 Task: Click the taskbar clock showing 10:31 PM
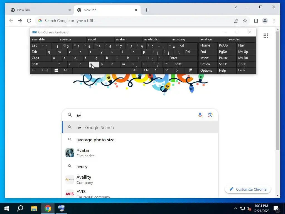(x=261, y=208)
